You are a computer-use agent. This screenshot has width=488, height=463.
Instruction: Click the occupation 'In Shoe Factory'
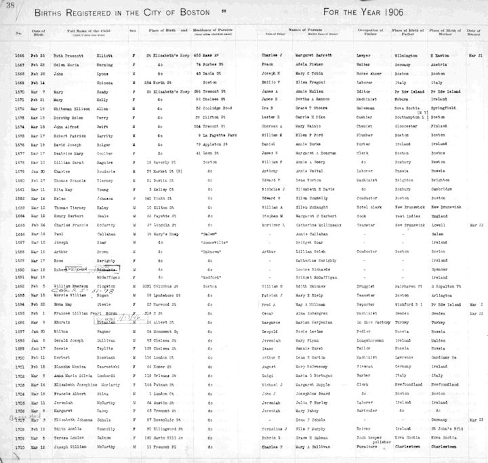tap(373, 323)
